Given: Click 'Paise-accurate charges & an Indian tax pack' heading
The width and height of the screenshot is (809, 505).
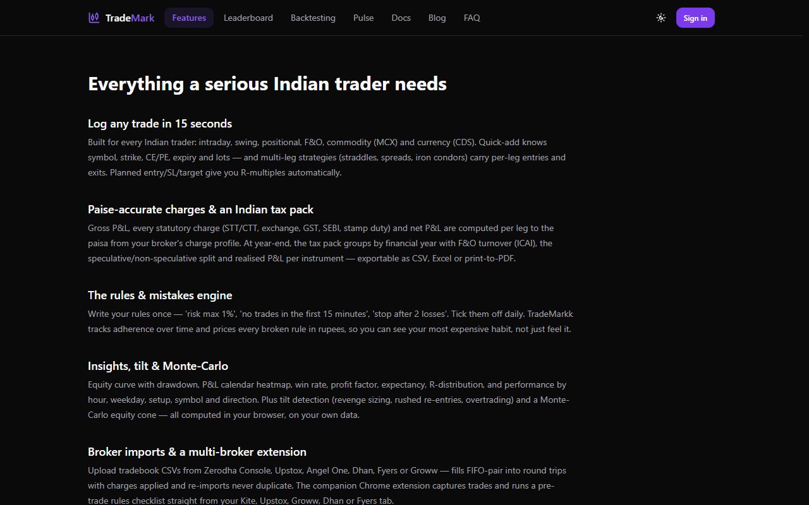Looking at the screenshot, I should click(201, 210).
